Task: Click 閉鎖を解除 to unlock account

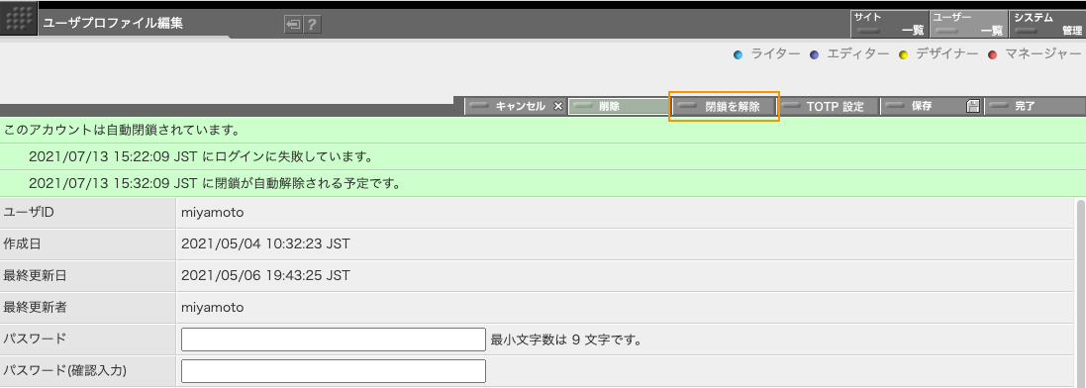Action: tap(724, 107)
